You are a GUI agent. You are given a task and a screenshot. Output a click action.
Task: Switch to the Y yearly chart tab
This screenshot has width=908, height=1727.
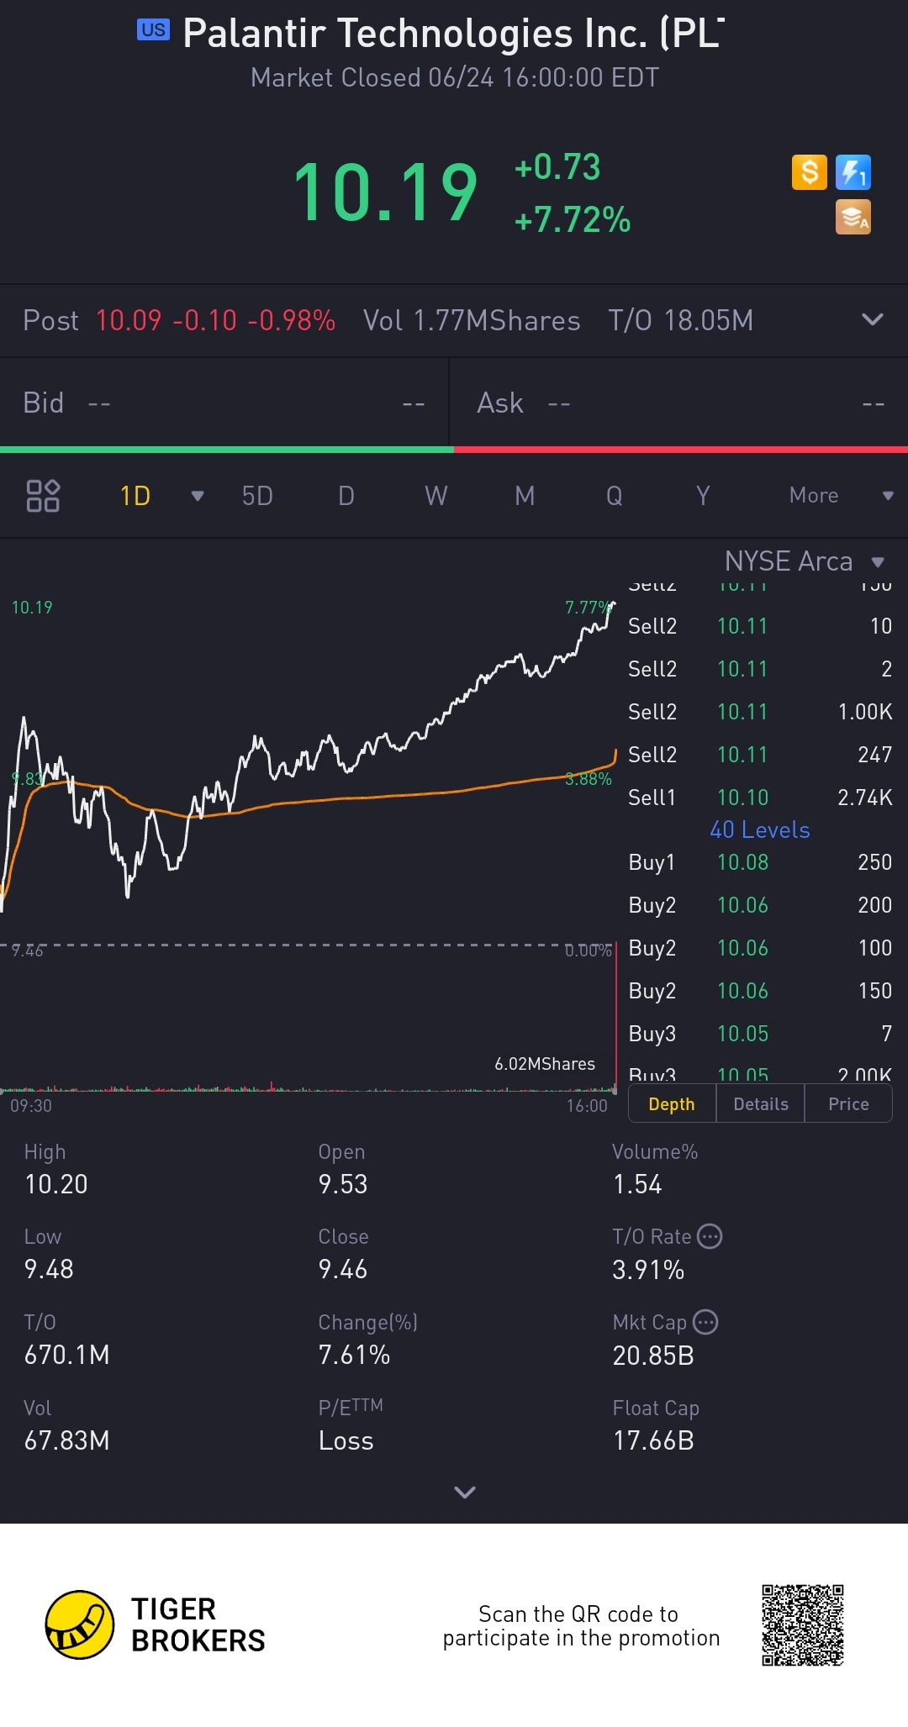(704, 496)
